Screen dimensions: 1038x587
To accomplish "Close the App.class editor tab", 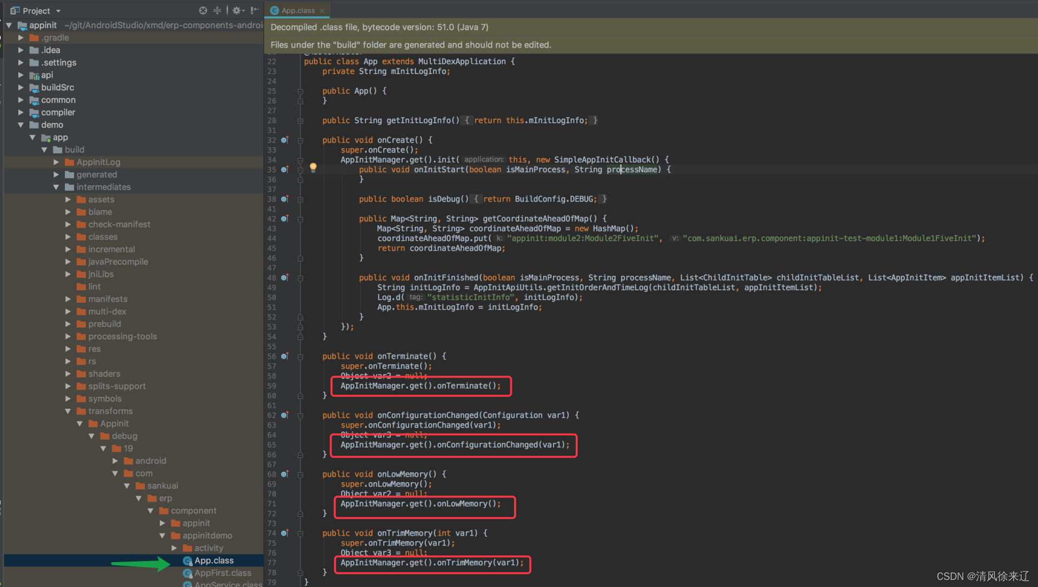I will tap(322, 10).
